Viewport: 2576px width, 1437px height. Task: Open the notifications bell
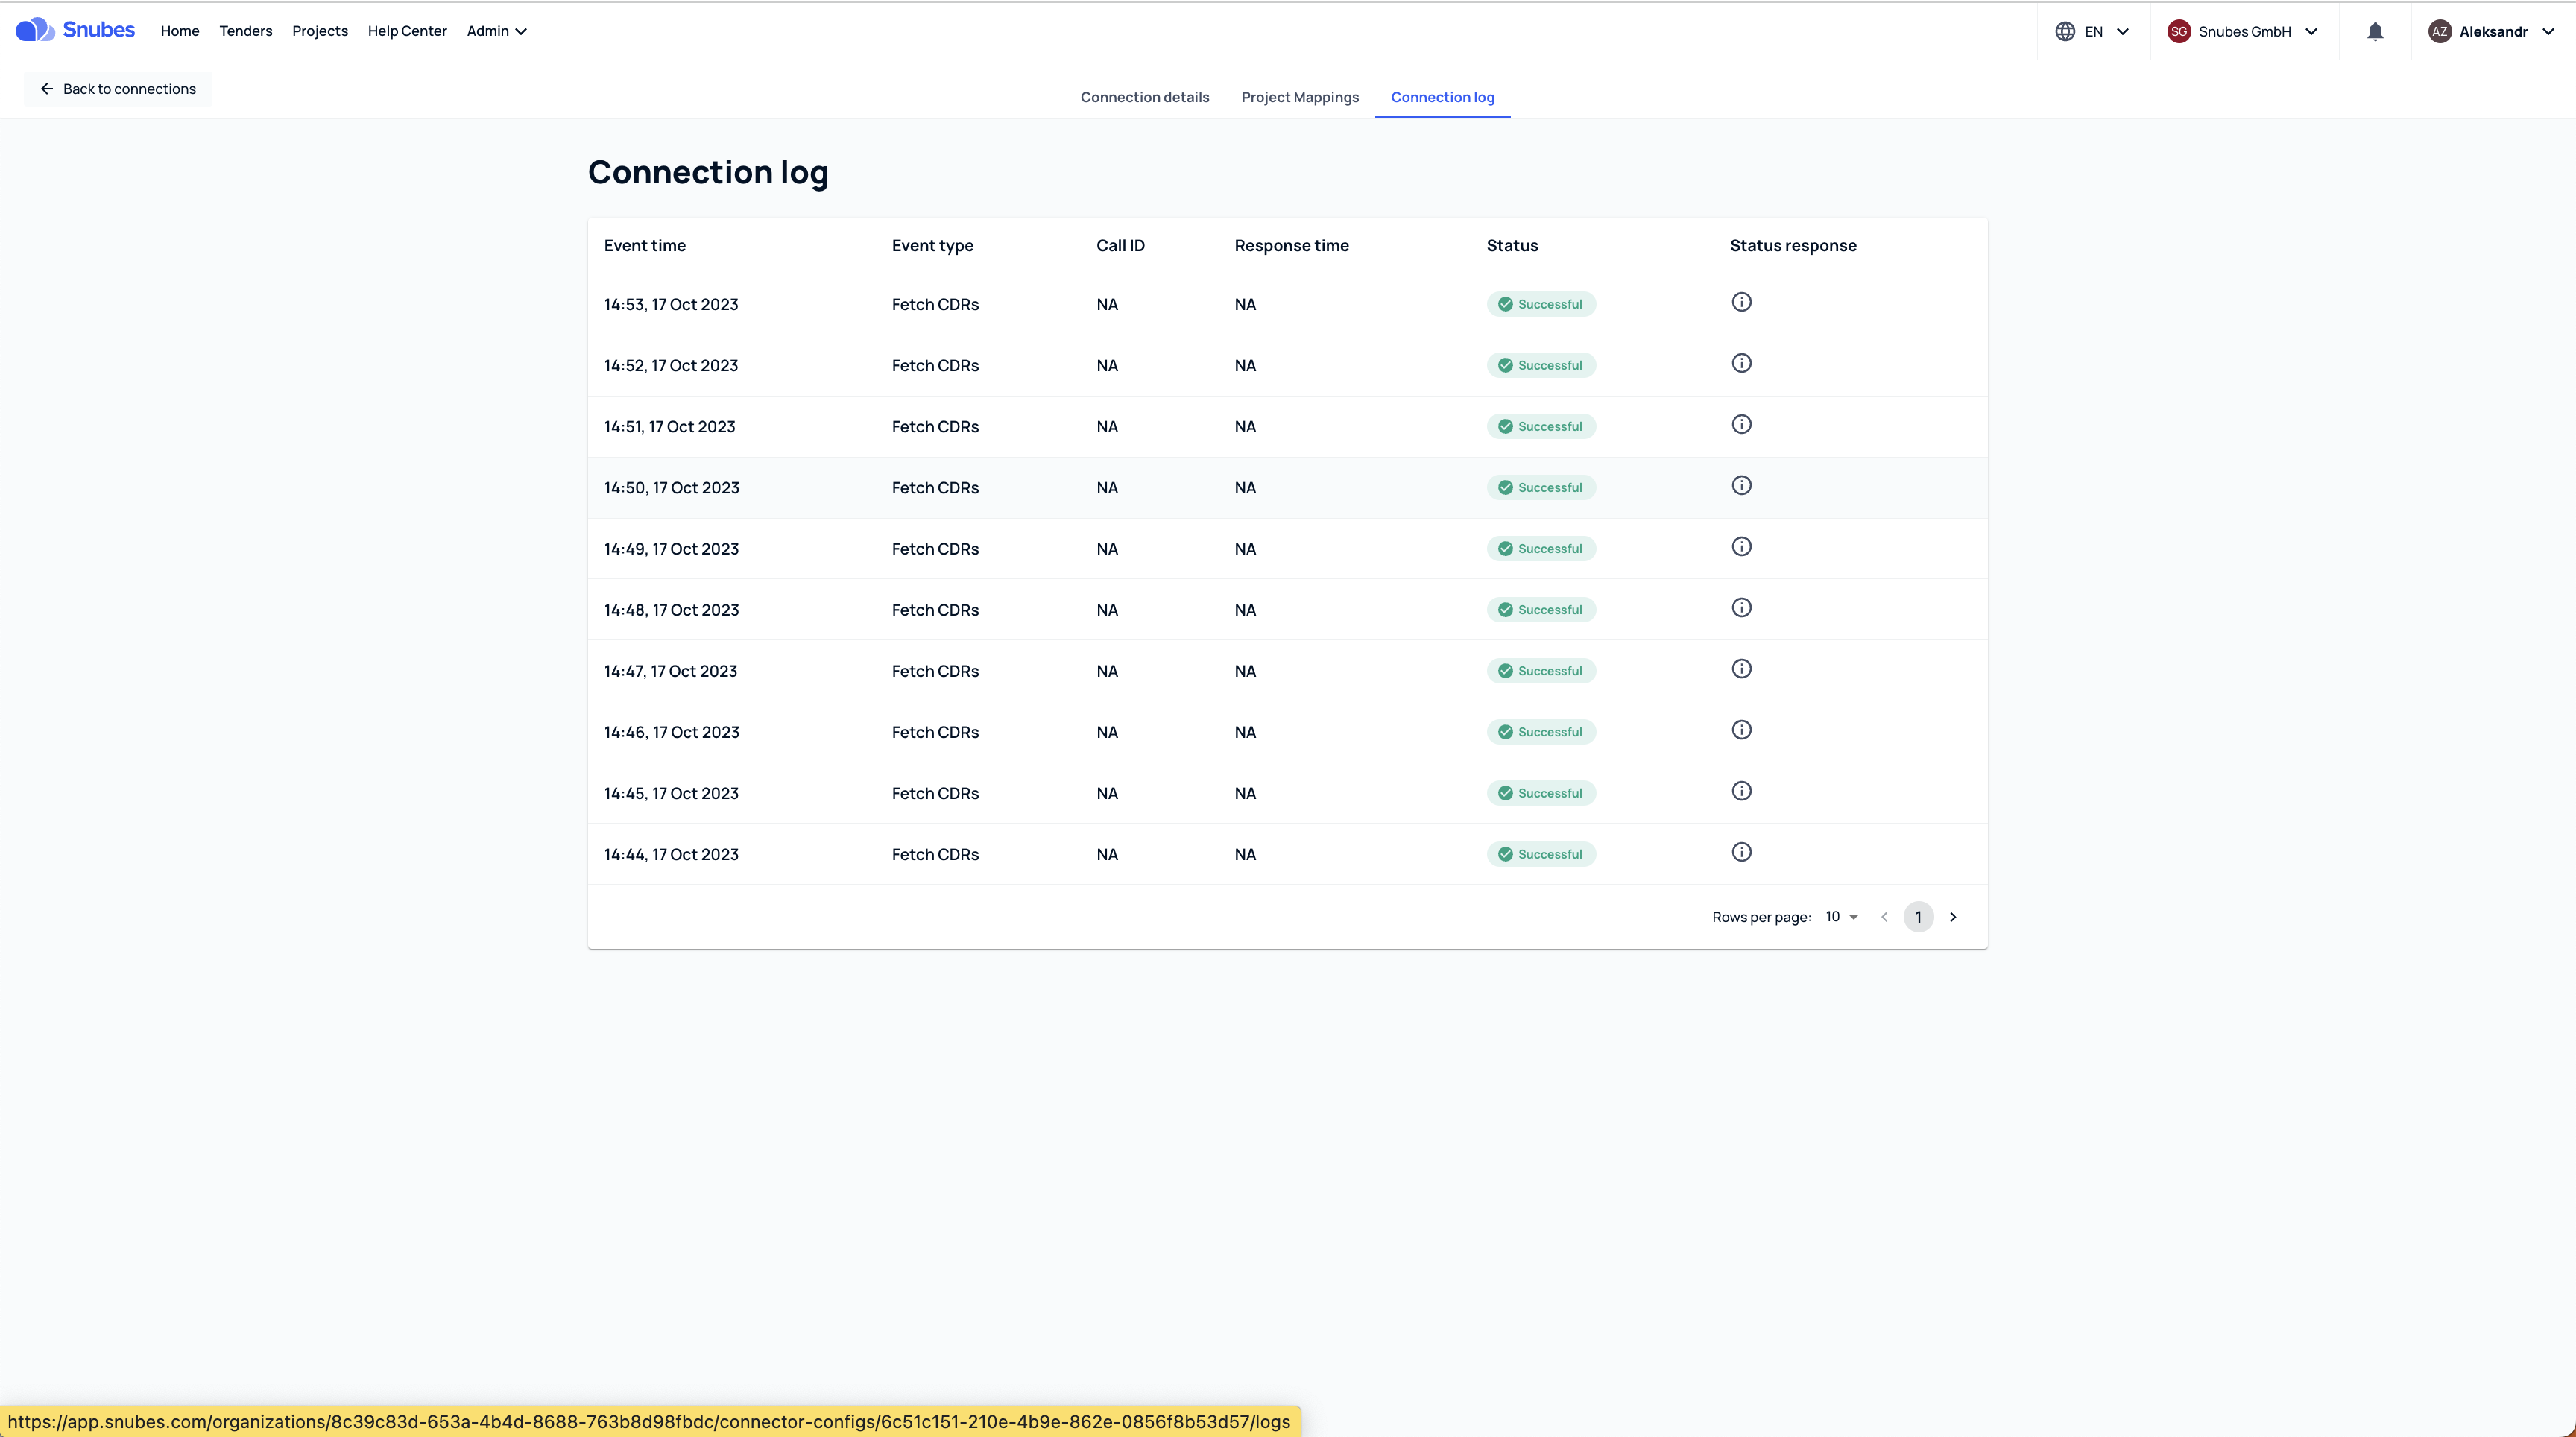point(2375,31)
